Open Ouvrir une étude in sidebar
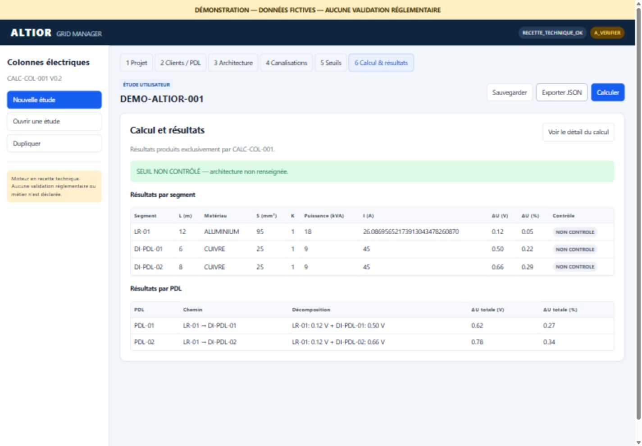The width and height of the screenshot is (642, 446). [x=55, y=122]
